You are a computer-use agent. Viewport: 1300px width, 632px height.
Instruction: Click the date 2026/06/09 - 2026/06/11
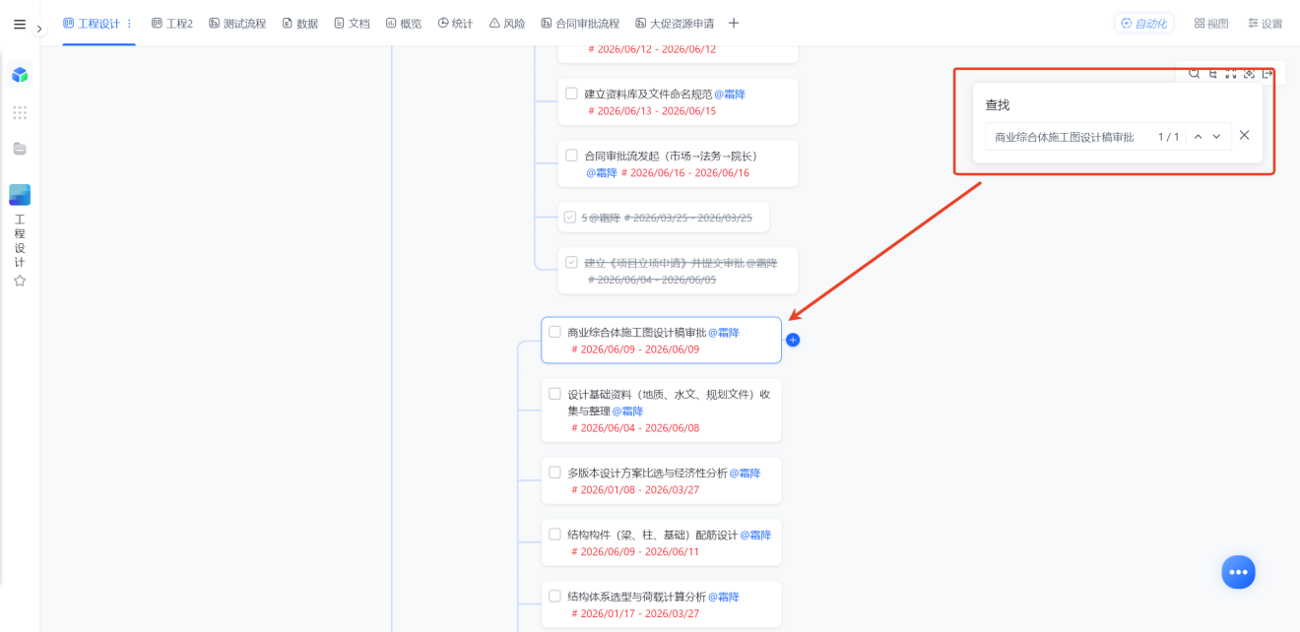[x=635, y=552]
